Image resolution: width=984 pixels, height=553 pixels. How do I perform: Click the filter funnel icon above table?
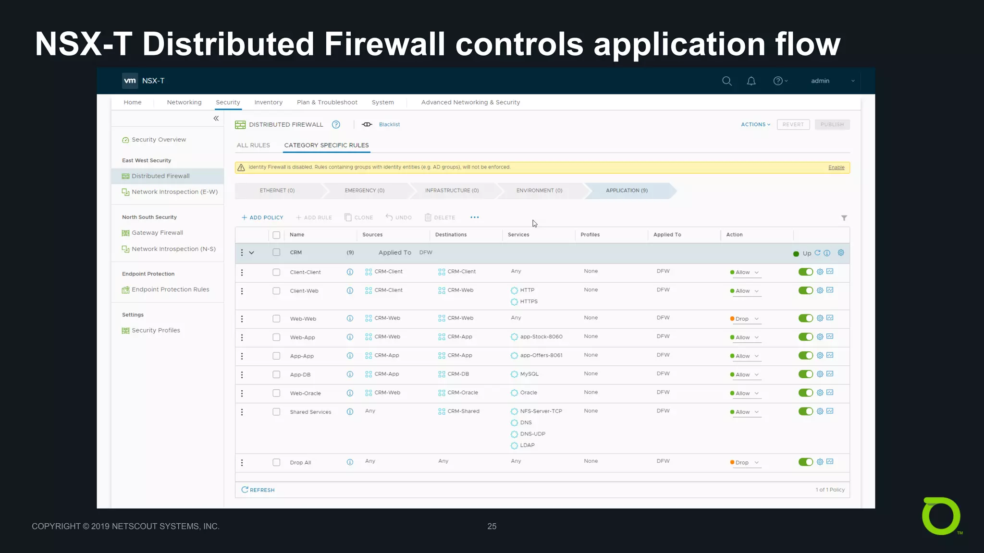[x=844, y=218]
